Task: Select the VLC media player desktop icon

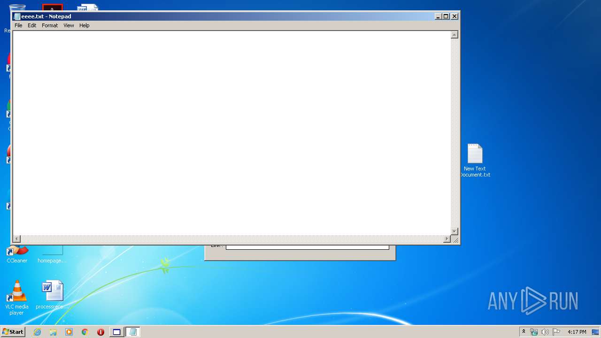Action: [x=17, y=298]
